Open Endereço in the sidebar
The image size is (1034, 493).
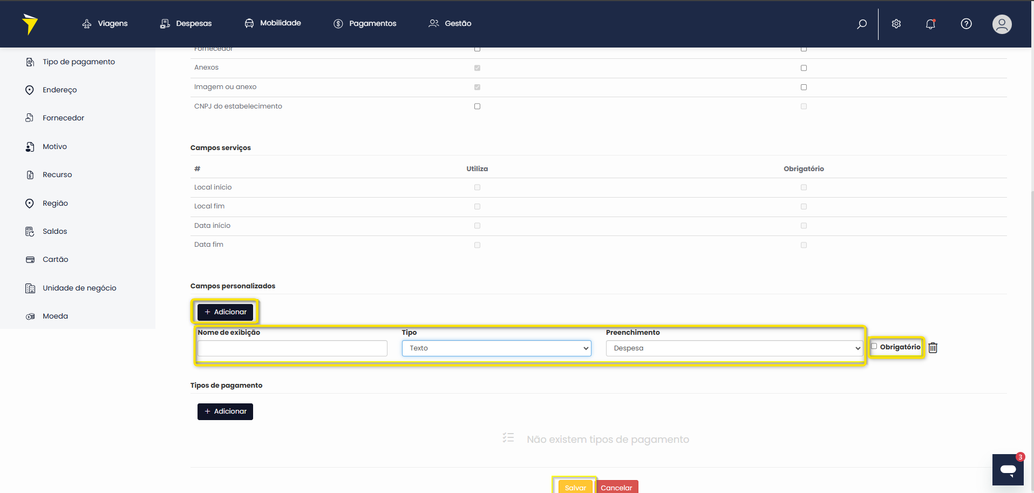60,90
